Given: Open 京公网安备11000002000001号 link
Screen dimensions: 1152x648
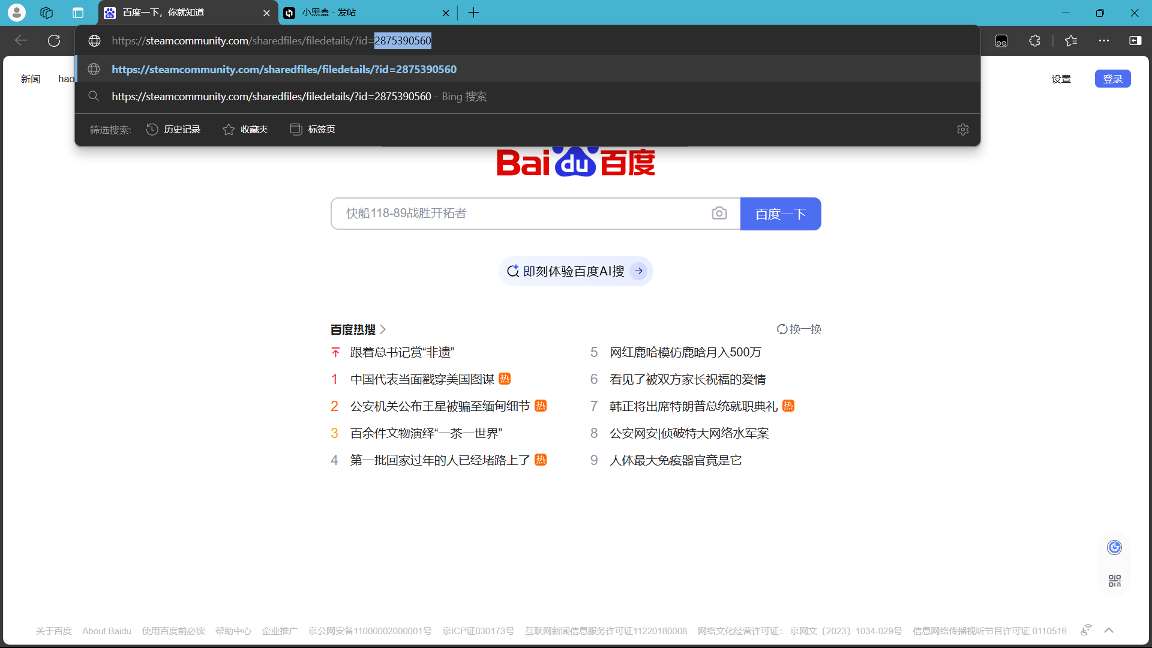Looking at the screenshot, I should coord(370,631).
